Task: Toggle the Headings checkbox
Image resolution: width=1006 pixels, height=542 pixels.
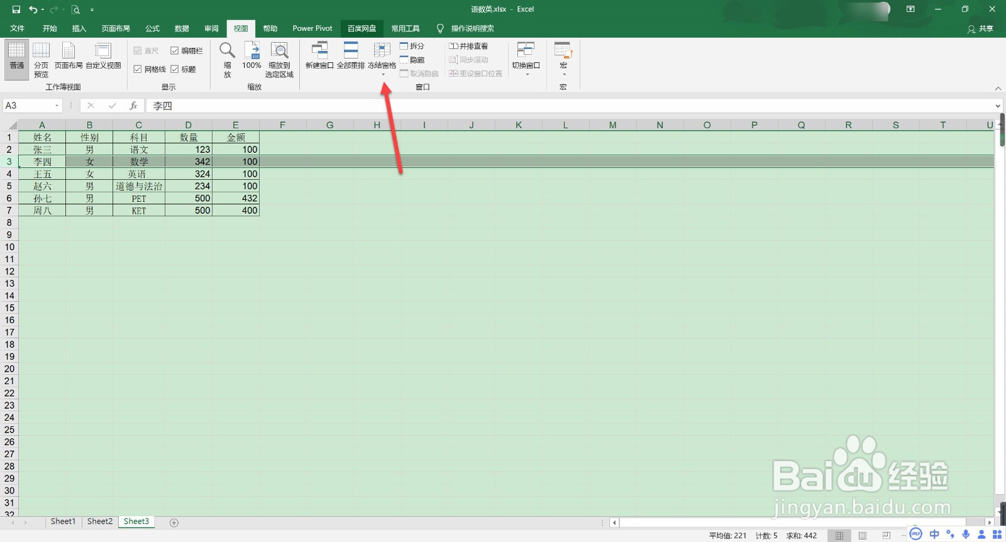Action: click(x=184, y=69)
